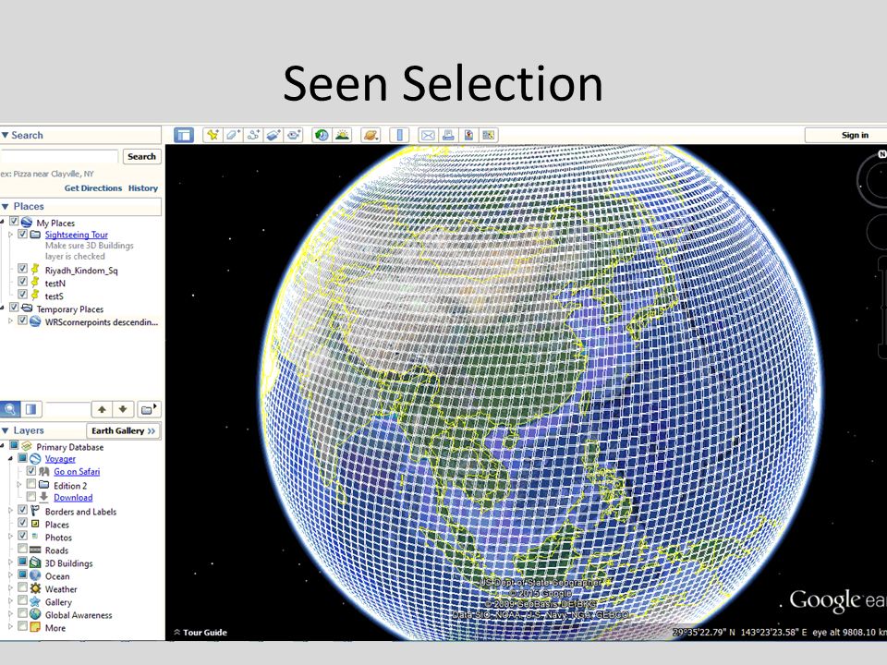This screenshot has width=887, height=665.
Task: Select the Temporary Places folder
Action: pos(69,309)
